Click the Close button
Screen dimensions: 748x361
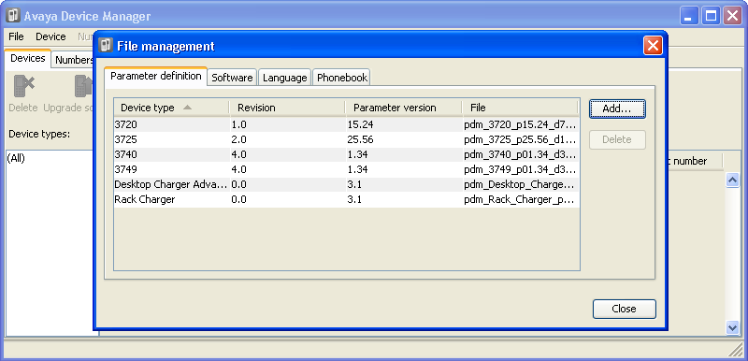[624, 309]
